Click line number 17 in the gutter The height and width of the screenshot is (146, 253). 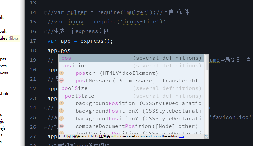click(33, 41)
